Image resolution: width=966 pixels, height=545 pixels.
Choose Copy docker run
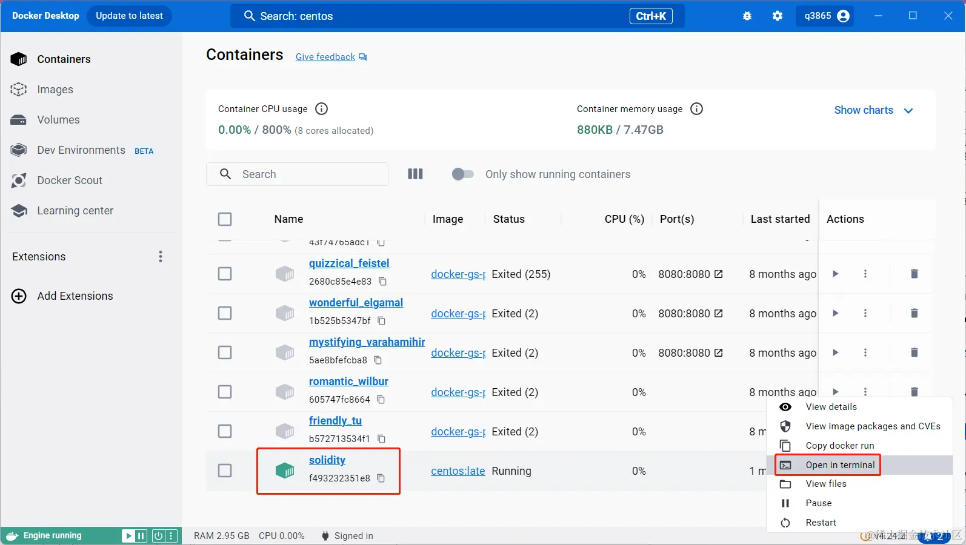860,446
